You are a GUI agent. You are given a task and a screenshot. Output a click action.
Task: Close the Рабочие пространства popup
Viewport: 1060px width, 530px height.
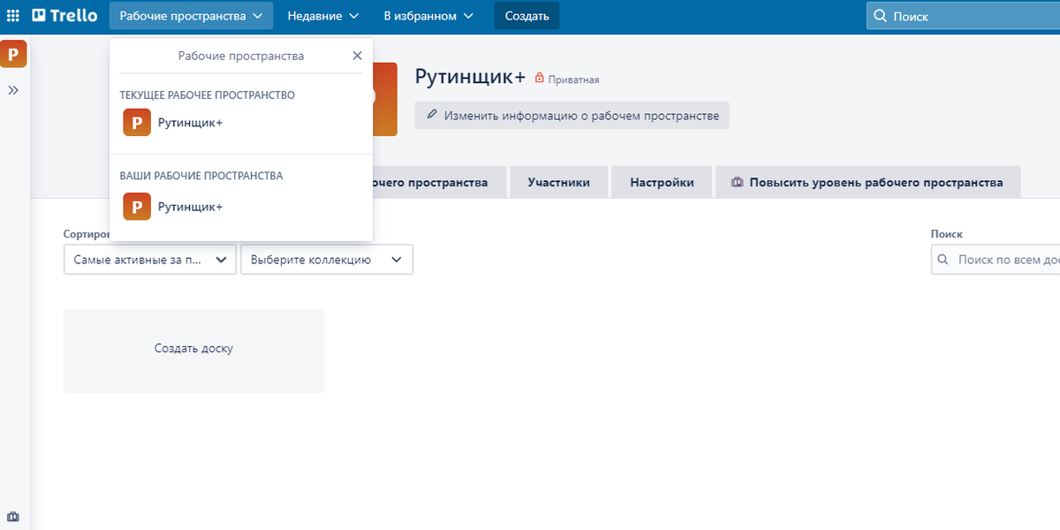[x=357, y=56]
